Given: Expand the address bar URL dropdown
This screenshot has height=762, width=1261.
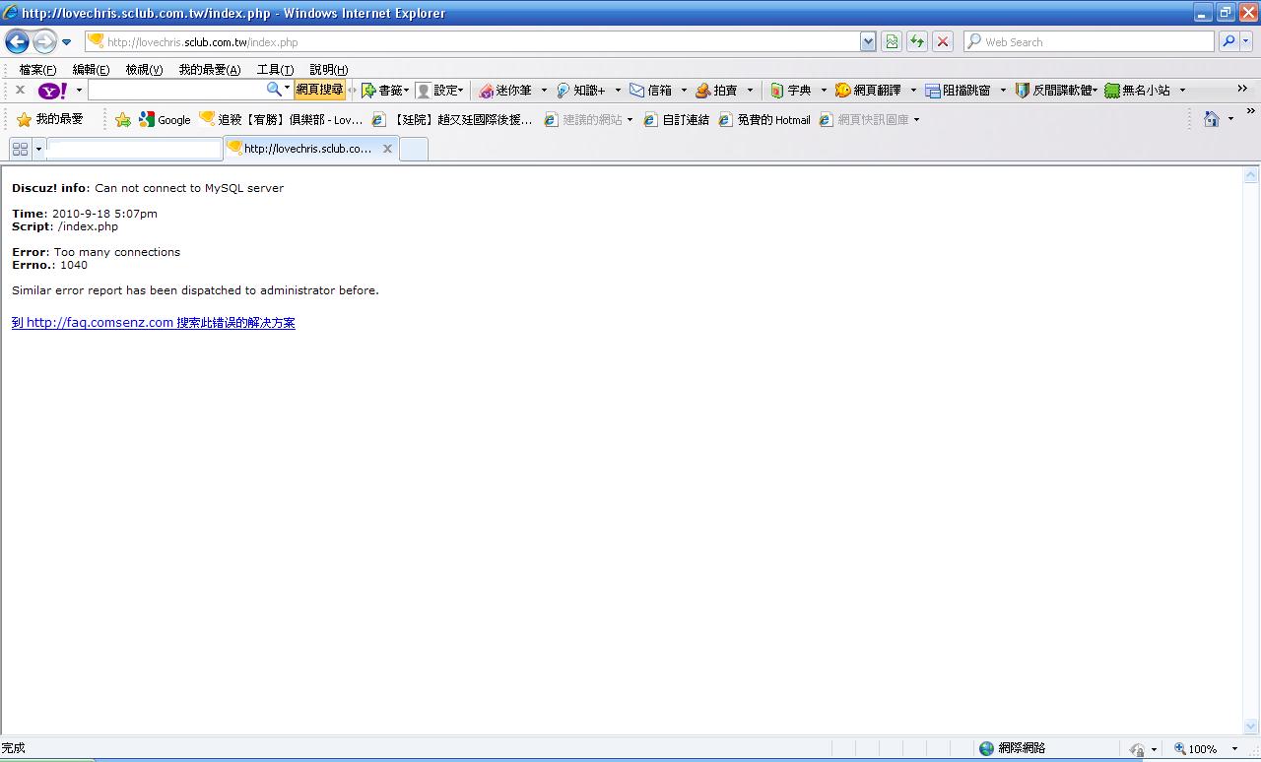Looking at the screenshot, I should [x=868, y=41].
